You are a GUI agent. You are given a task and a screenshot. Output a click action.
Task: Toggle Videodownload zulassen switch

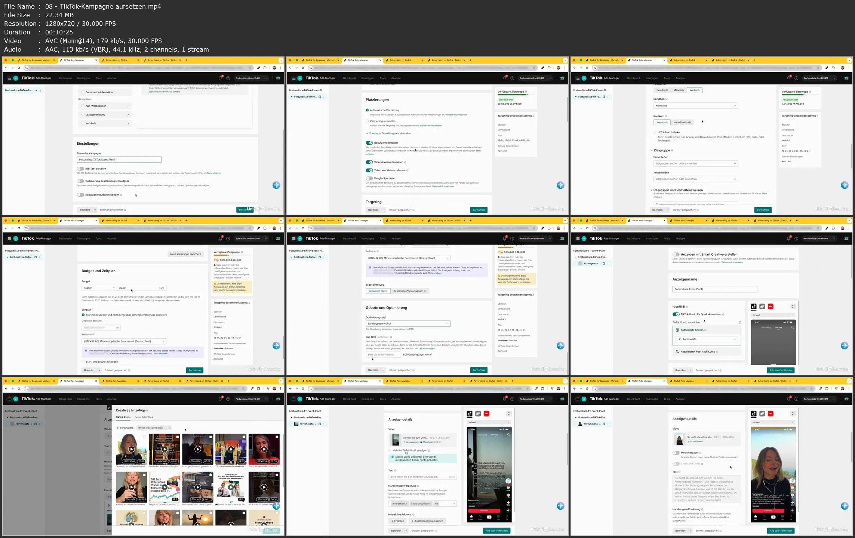369,162
